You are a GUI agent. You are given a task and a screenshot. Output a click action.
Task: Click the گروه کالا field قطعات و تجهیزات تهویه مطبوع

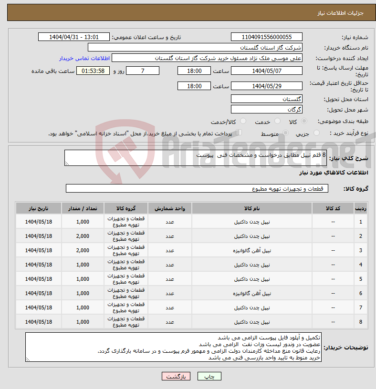[197, 189]
